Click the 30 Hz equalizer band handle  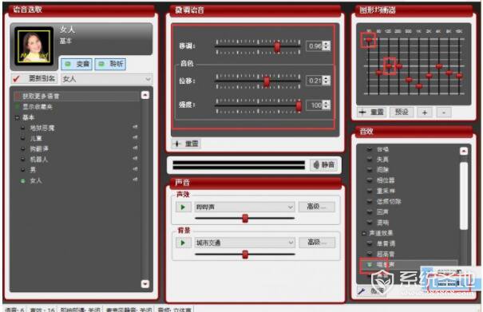[368, 39]
